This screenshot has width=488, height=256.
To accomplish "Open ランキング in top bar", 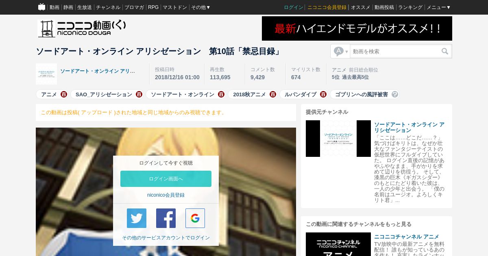I will (410, 7).
